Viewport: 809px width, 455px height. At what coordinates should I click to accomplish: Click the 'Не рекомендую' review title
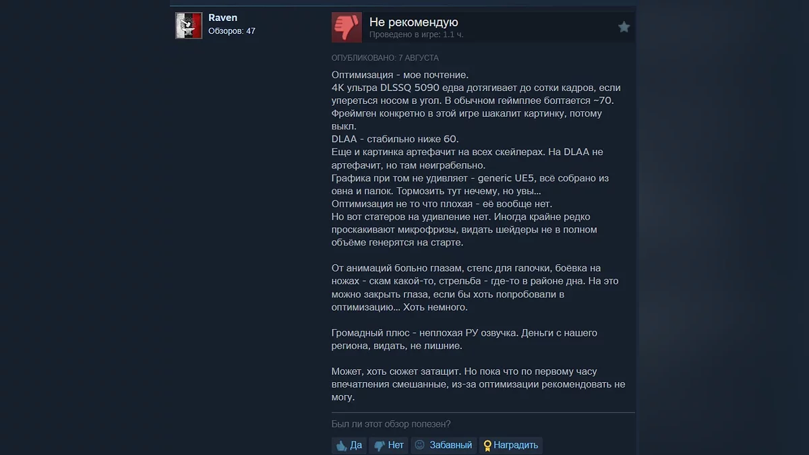pyautogui.click(x=414, y=22)
